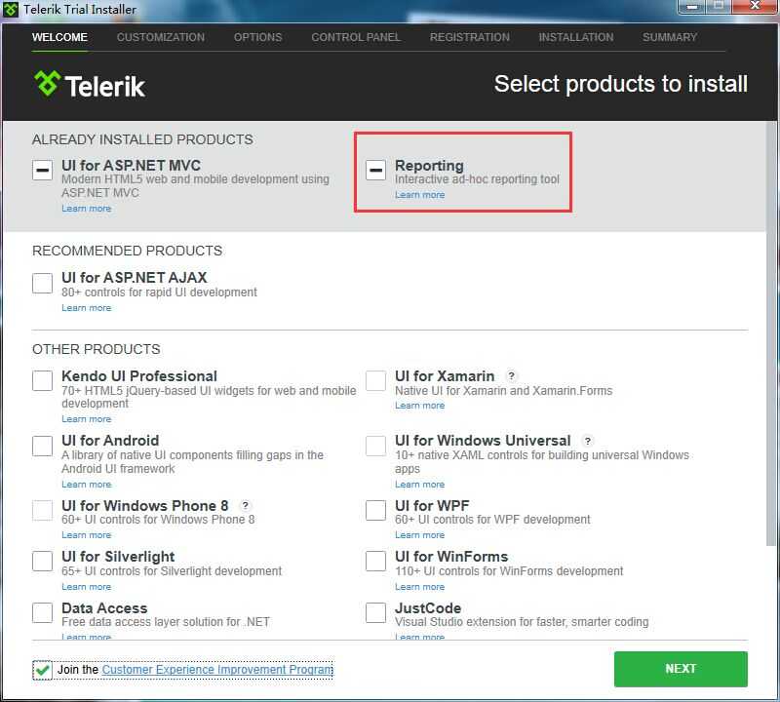Uncheck Join the Customer Experience Improvement Program
Screen dimensions: 780x702
point(42,670)
